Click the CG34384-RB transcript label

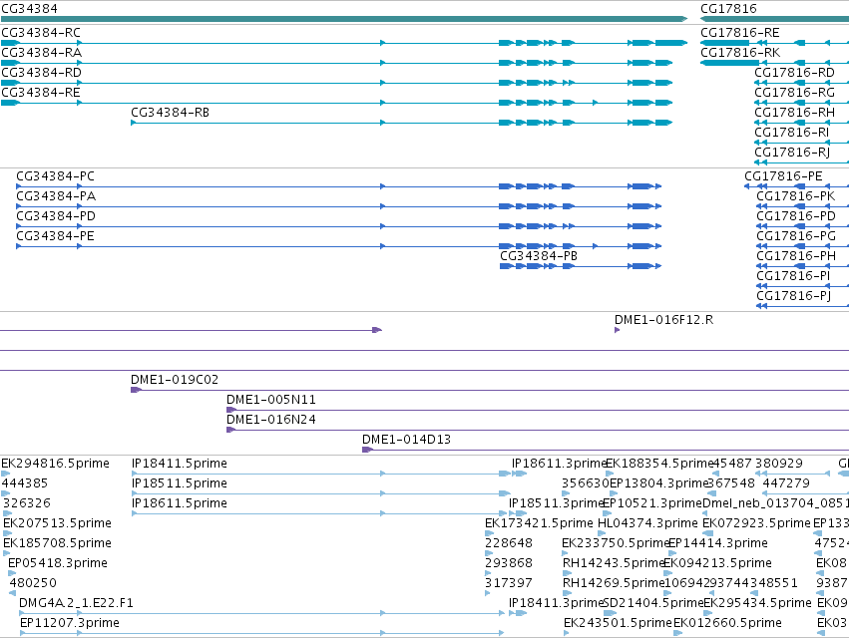click(x=170, y=113)
